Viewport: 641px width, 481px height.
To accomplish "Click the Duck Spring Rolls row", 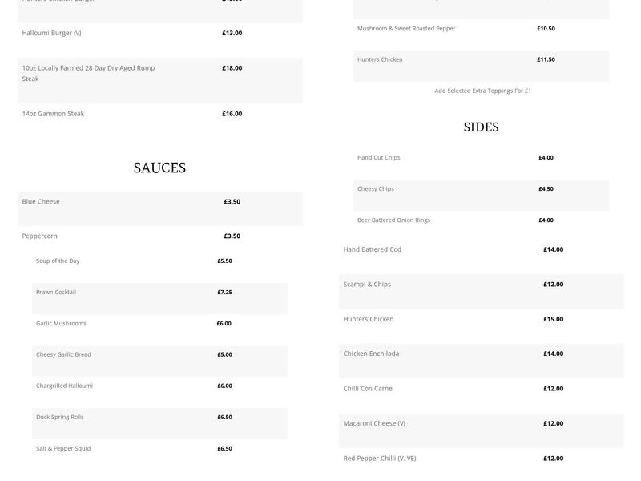I will pyautogui.click(x=60, y=417).
